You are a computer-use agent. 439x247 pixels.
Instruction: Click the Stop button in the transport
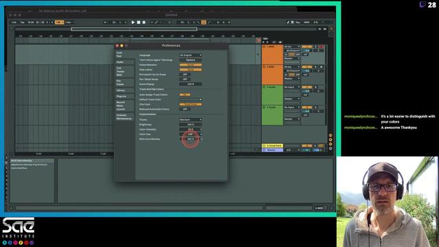pos(139,22)
